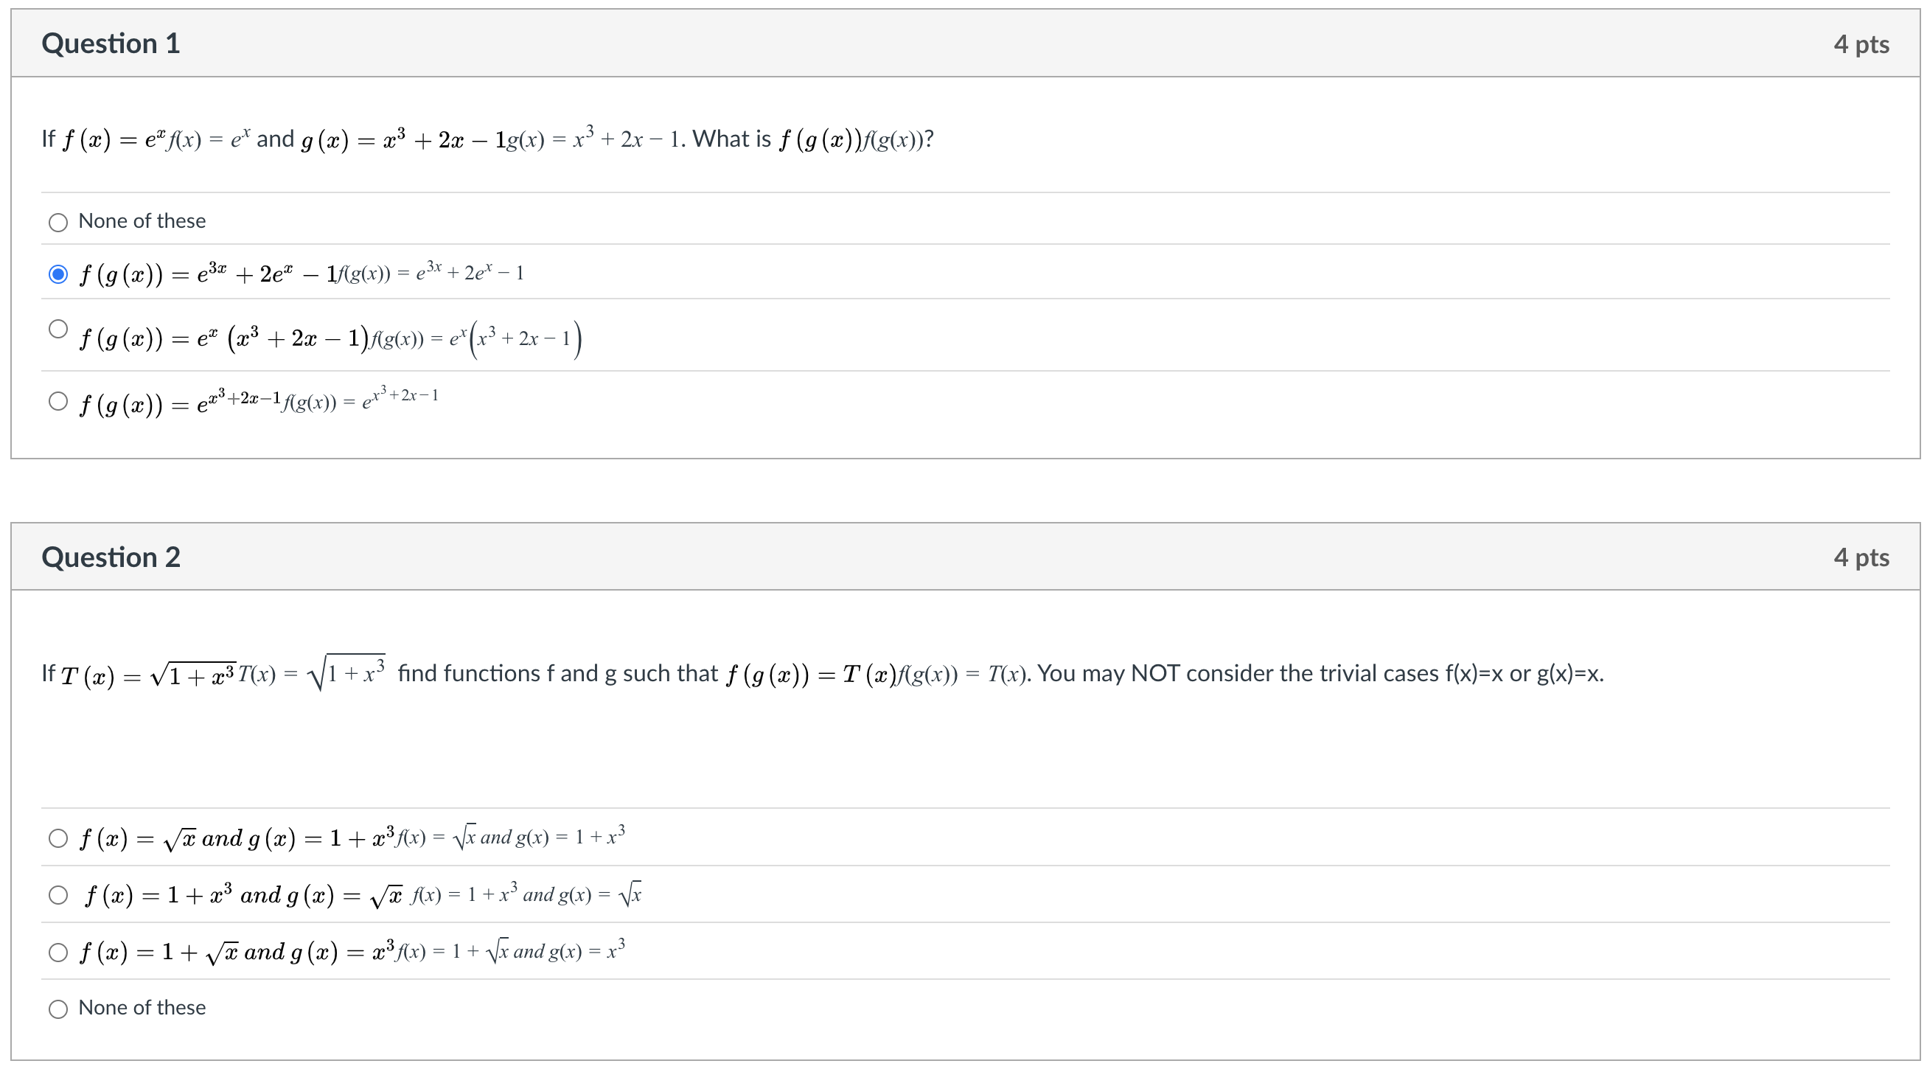Deselect the currently chosen Question 1 answer
Screen dimensions: 1927x1072
coord(58,275)
